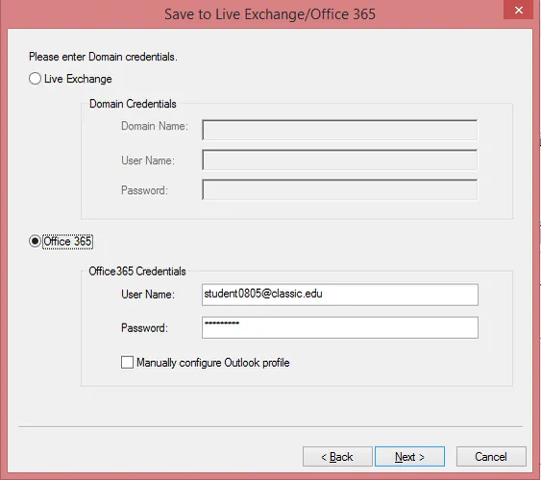This screenshot has height=480, width=541.
Task: Proceed with the Next button
Action: 409,457
